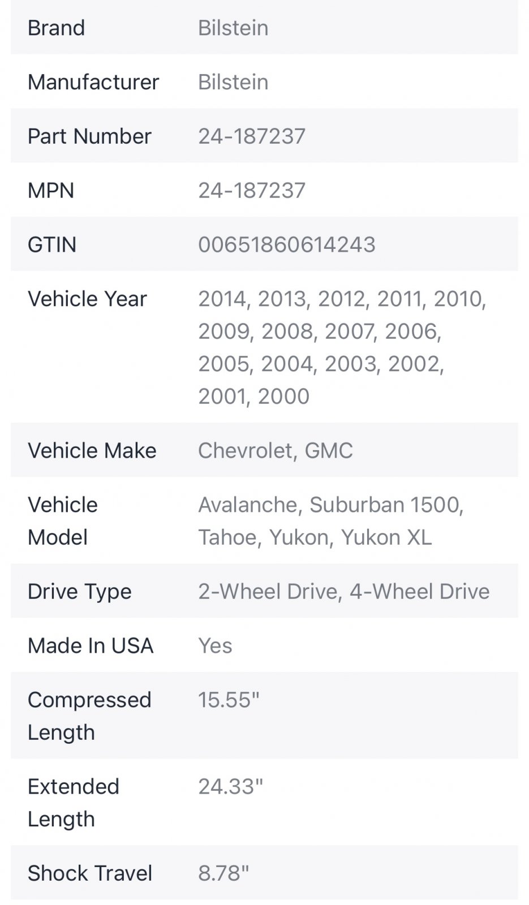Select the 2-Wheel Drive, 4-Wheel Drive value

[344, 592]
